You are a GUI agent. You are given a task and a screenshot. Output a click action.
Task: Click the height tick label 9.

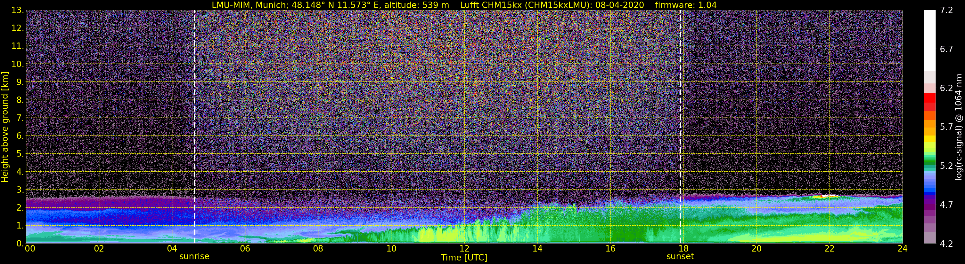coord(20,82)
